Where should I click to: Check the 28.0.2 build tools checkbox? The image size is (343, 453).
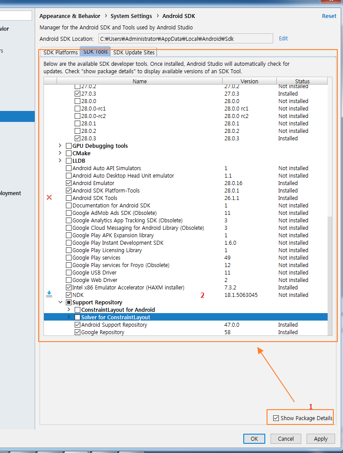pos(77,131)
